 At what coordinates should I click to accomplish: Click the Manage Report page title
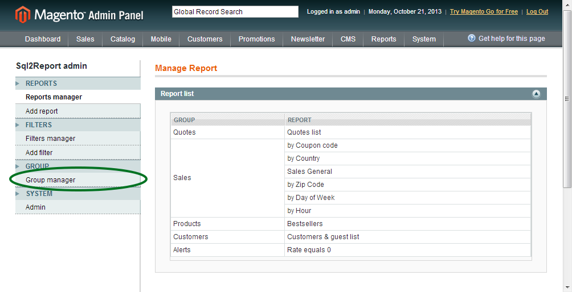[x=186, y=68]
